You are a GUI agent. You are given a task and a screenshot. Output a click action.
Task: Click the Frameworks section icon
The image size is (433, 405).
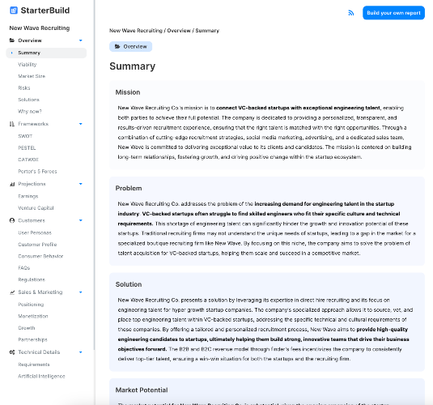pyautogui.click(x=12, y=124)
